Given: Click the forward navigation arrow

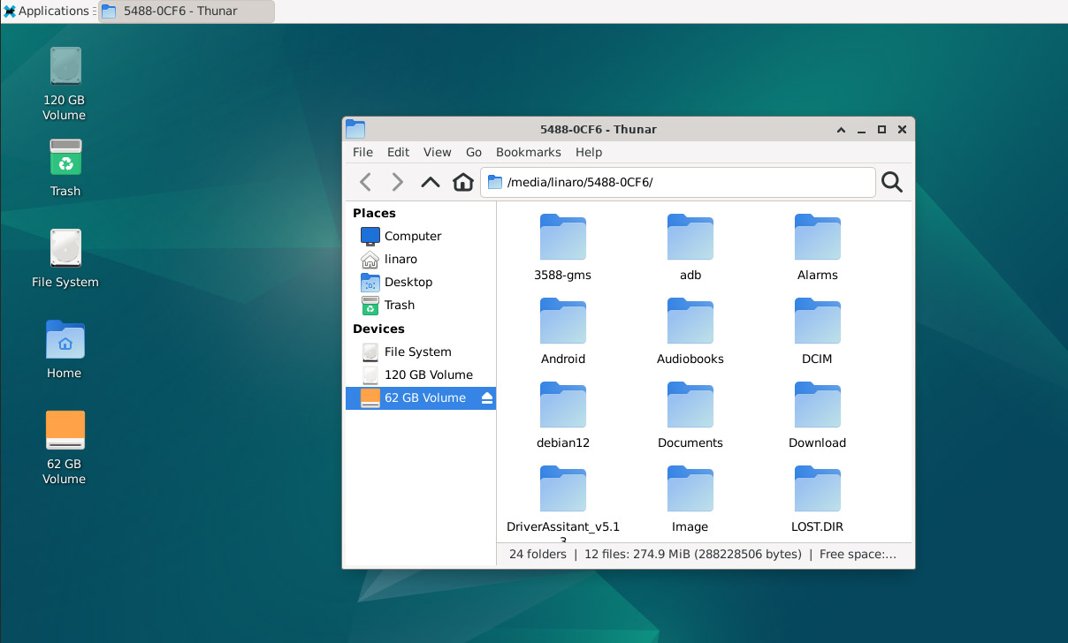Looking at the screenshot, I should point(397,182).
